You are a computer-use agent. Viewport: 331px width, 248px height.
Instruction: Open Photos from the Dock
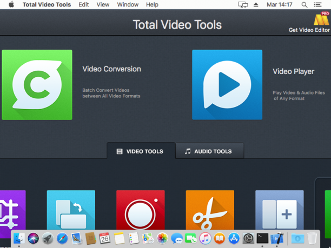click(162, 238)
